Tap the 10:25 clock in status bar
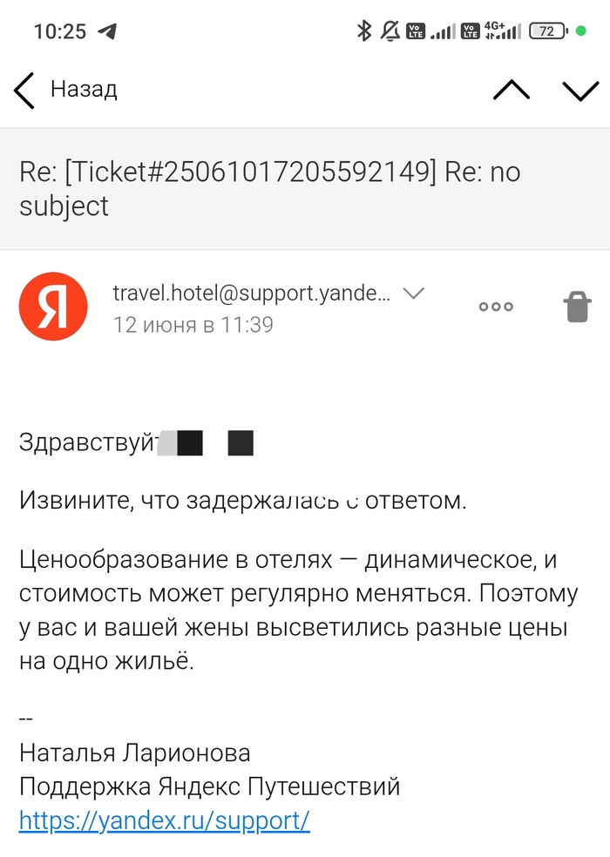Screen dimensions: 610x857 [x=60, y=32]
